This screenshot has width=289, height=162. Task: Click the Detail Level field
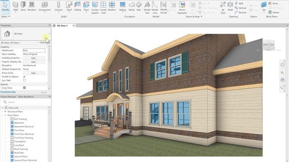tap(34, 50)
